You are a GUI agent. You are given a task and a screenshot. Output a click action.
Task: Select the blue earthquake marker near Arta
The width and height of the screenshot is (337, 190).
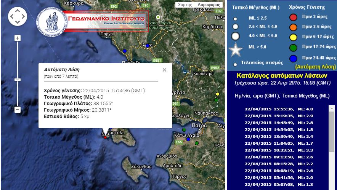147,46
